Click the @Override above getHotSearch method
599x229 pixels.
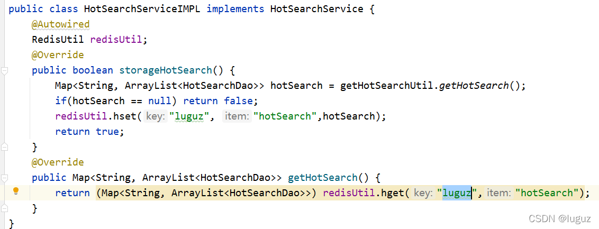(x=58, y=162)
